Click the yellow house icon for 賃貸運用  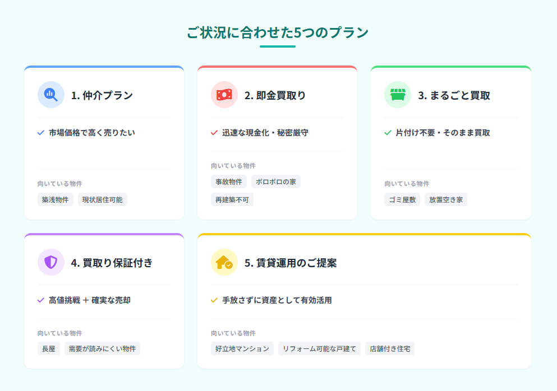(x=224, y=262)
